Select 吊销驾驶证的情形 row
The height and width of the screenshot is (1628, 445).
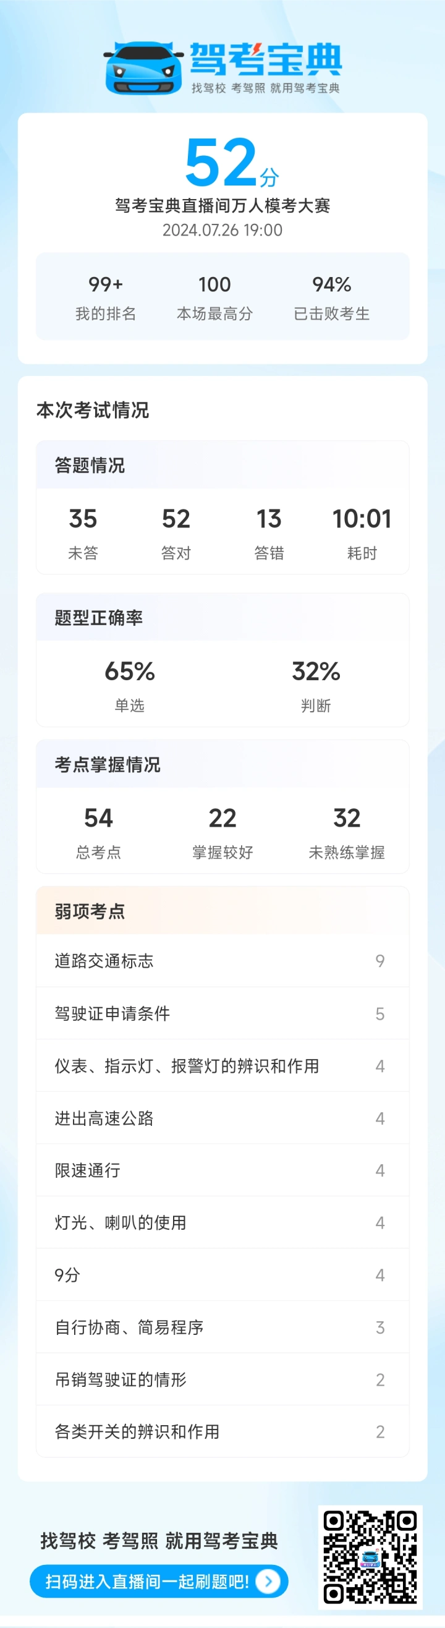coord(222,1379)
